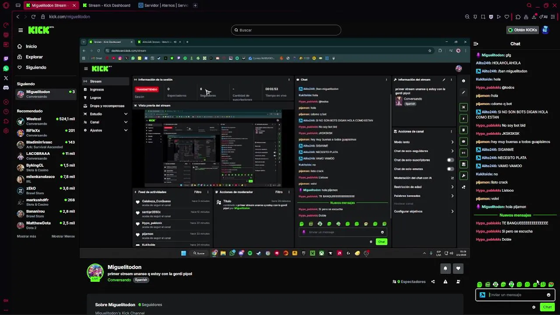Click Miguelitodon's LIVE avatar below video
Viewport: 560px width, 315px height.
(95, 272)
